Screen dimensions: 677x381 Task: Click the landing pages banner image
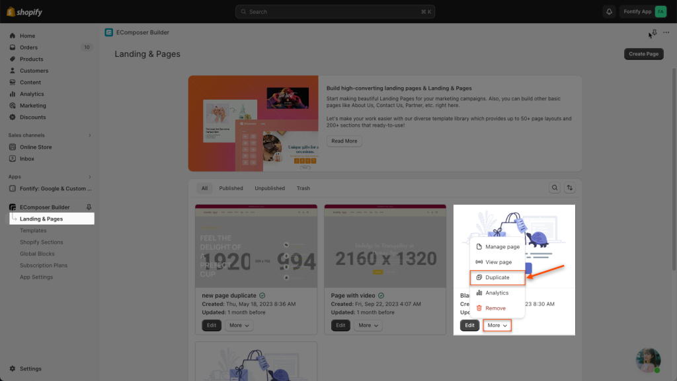253,123
